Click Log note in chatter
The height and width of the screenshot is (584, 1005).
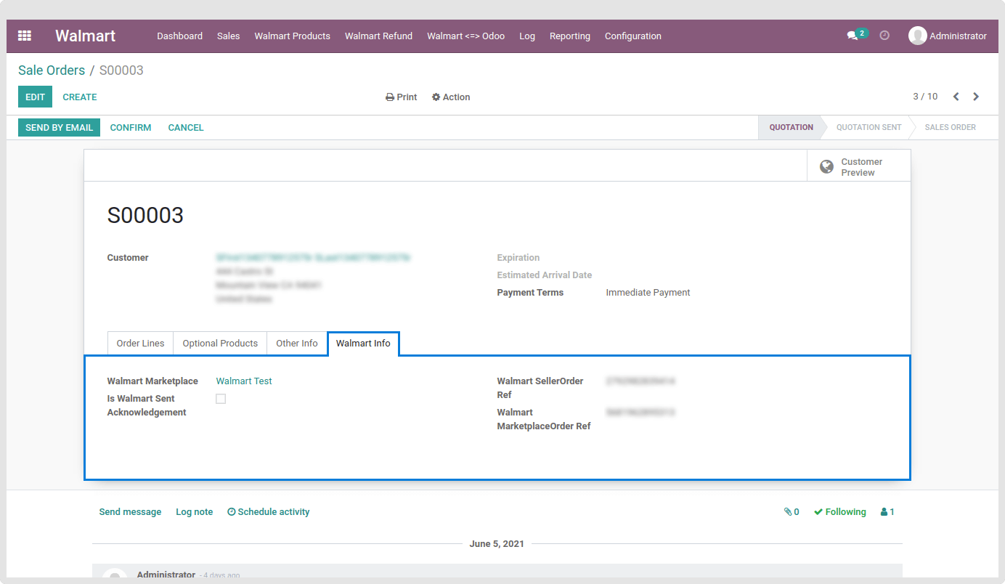click(194, 512)
